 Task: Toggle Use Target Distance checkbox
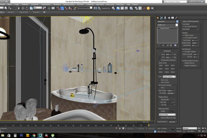click(x=183, y=26)
